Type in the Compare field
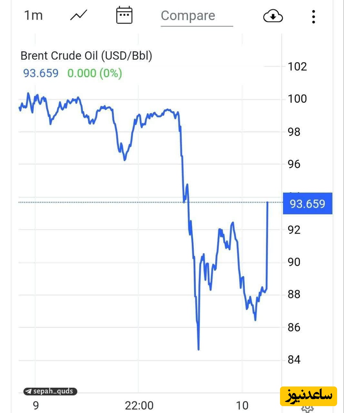Screen dimensions: 344x413 coord(196,16)
